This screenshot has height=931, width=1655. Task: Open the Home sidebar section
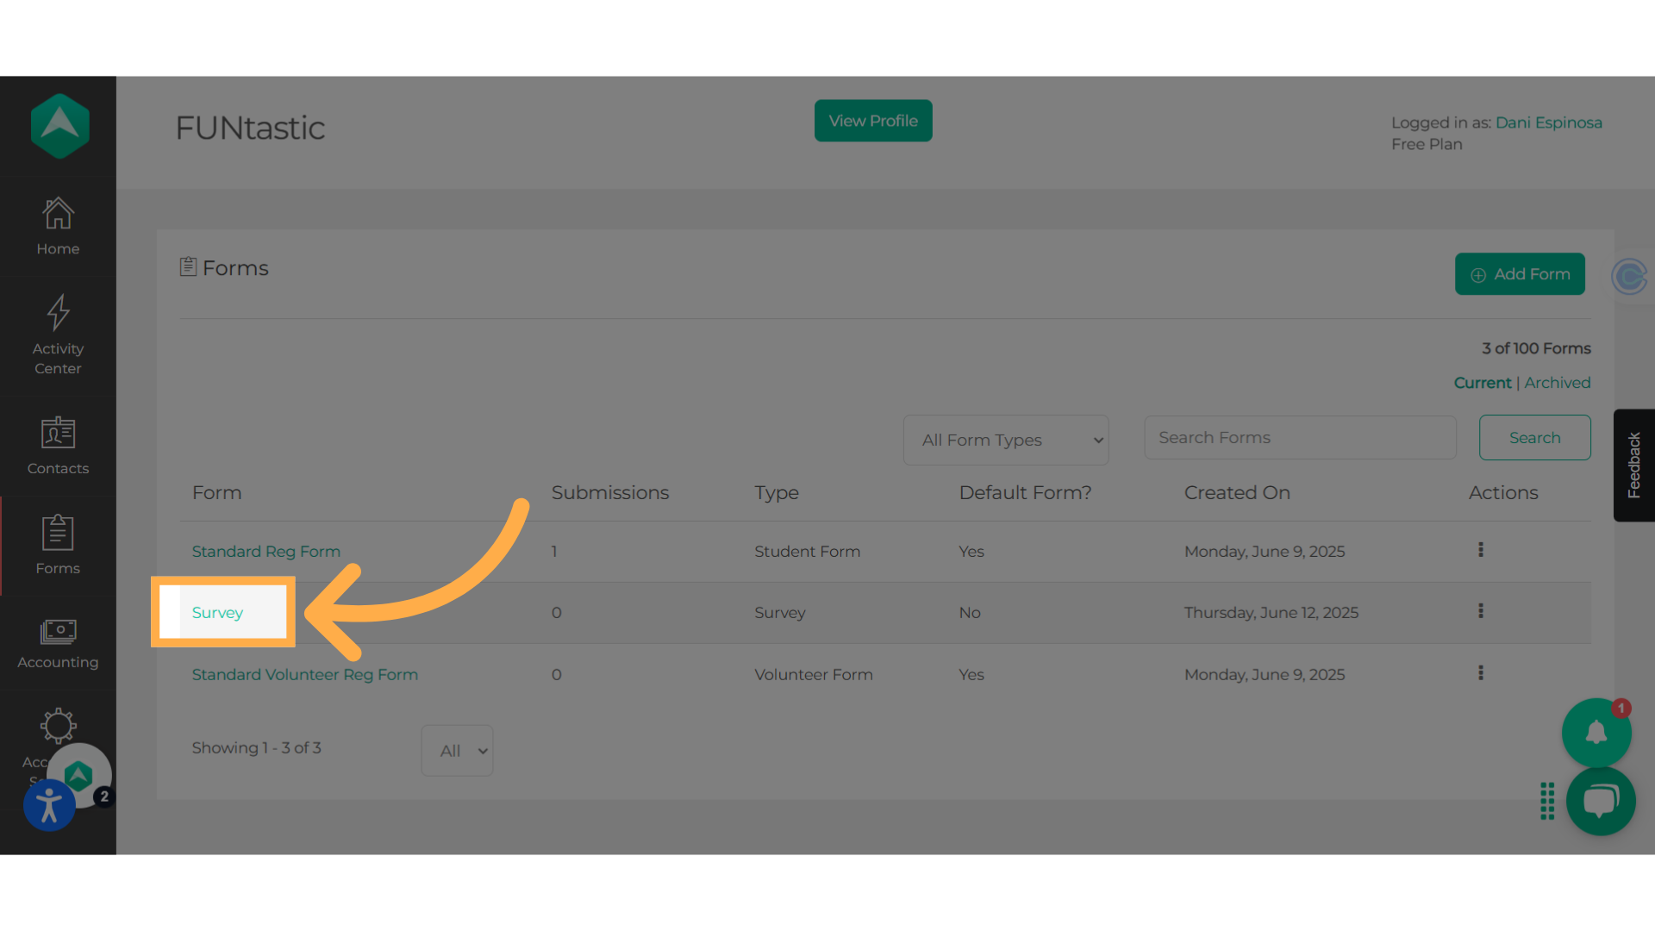coord(58,227)
